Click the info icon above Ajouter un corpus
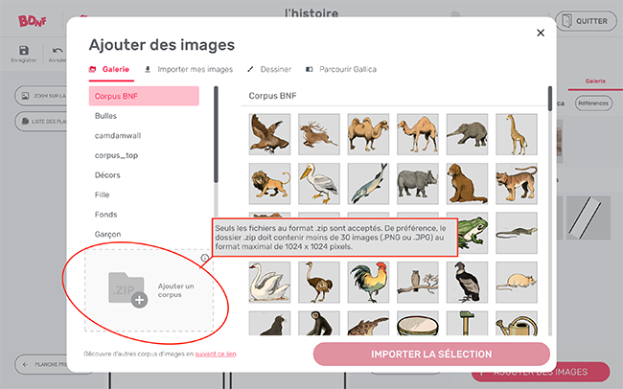The image size is (623, 389). click(x=204, y=258)
